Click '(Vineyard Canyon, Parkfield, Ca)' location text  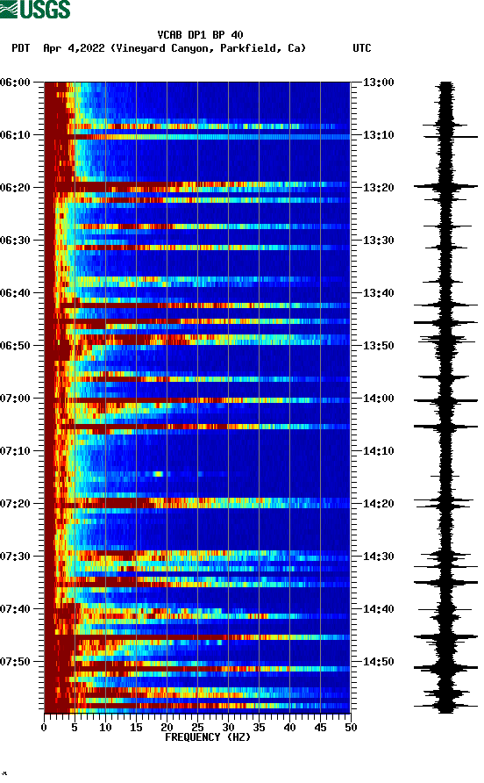coord(208,48)
